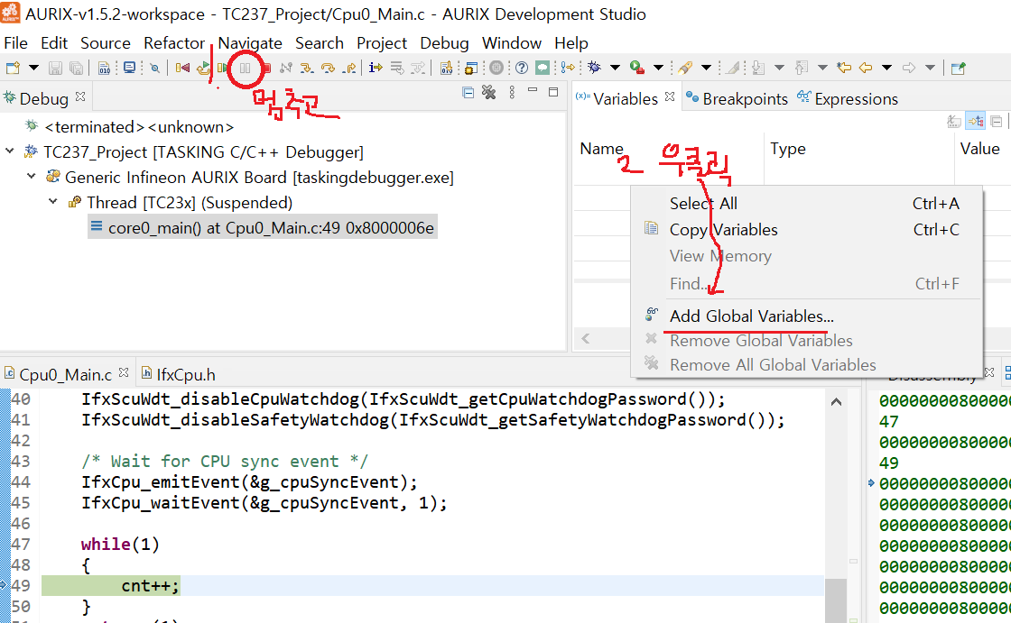This screenshot has height=623, width=1011.
Task: Click the blue exclamation arrow toolbar icon
Action: (x=568, y=68)
